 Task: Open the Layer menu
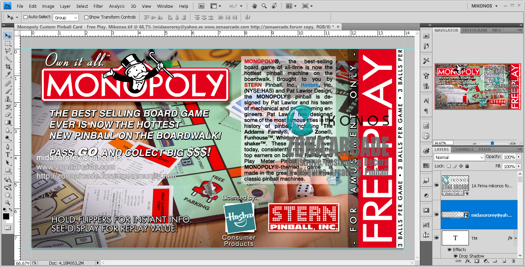pyautogui.click(x=65, y=6)
